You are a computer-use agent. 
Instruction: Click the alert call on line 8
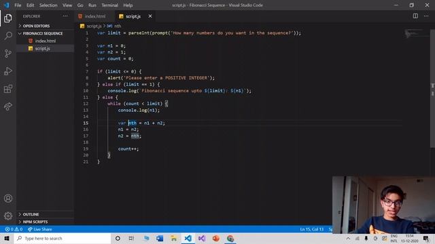point(161,78)
